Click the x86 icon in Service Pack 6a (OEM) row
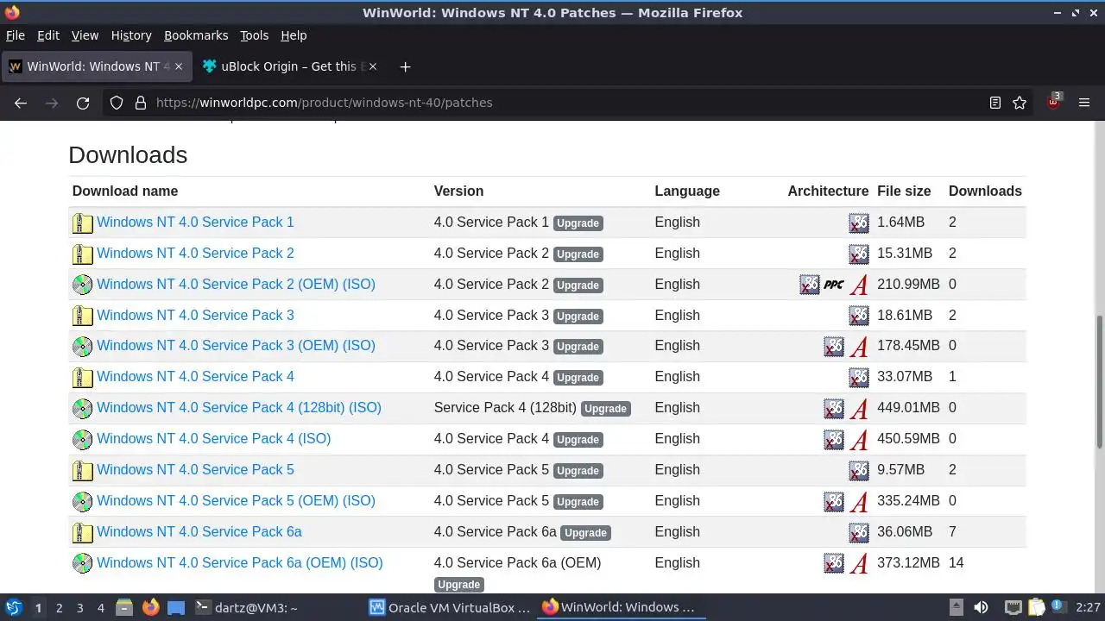1105x621 pixels. [834, 563]
